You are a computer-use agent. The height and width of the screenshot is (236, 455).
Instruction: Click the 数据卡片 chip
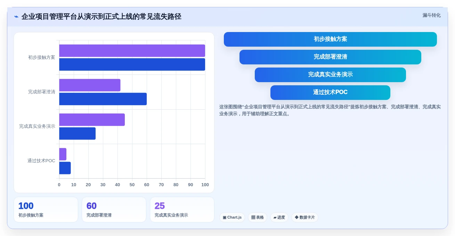[305, 217]
